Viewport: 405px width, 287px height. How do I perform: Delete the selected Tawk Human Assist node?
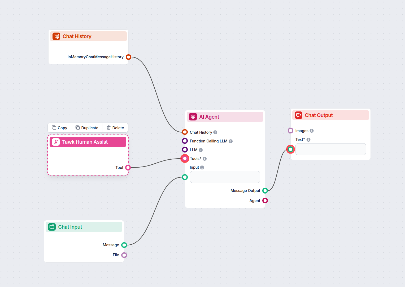point(115,128)
